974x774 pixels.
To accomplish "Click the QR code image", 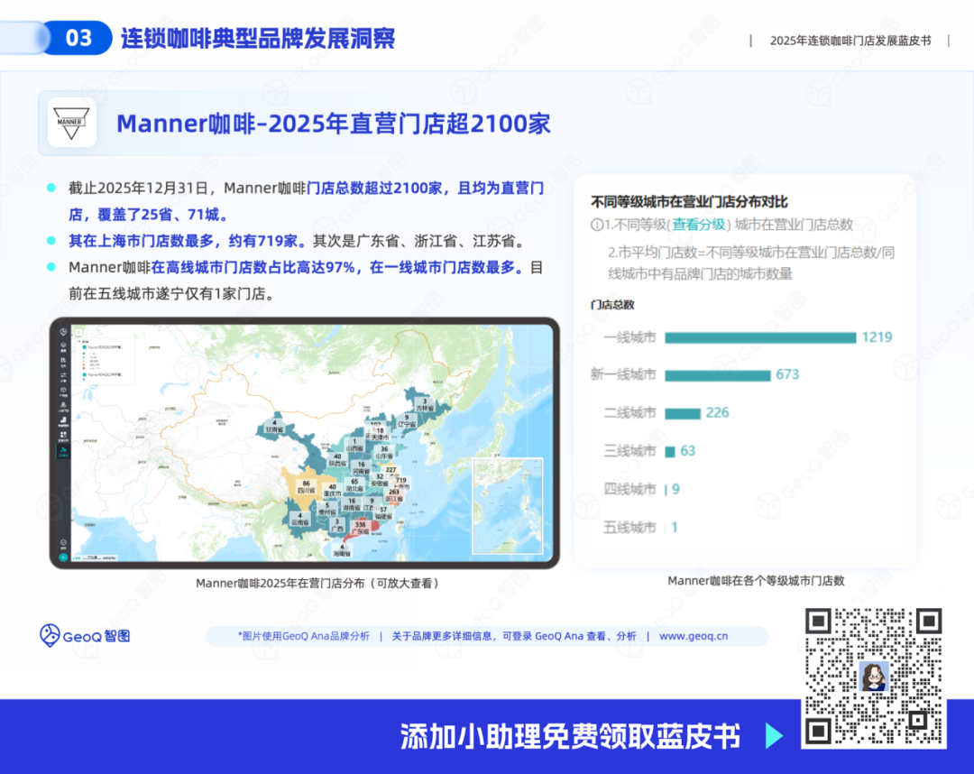I will point(873,677).
